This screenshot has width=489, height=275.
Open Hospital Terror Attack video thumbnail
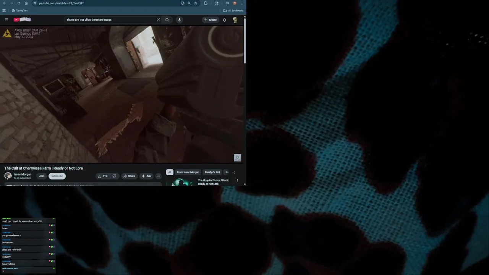pyautogui.click(x=181, y=182)
